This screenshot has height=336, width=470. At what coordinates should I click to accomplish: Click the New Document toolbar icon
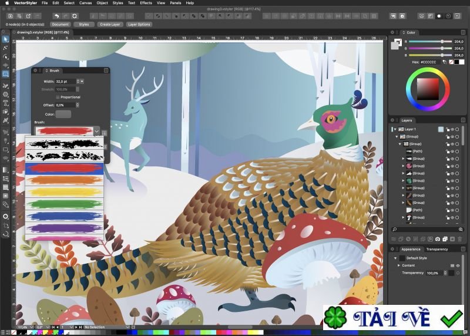pyautogui.click(x=11, y=16)
